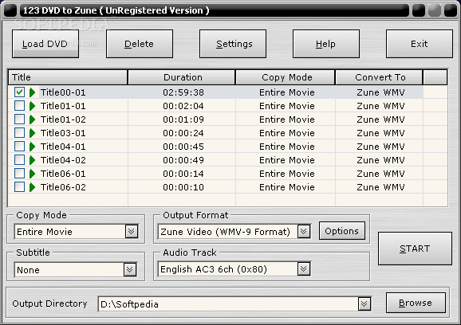Select the Title03-01 row name
This screenshot has height=325, width=461.
tap(63, 133)
